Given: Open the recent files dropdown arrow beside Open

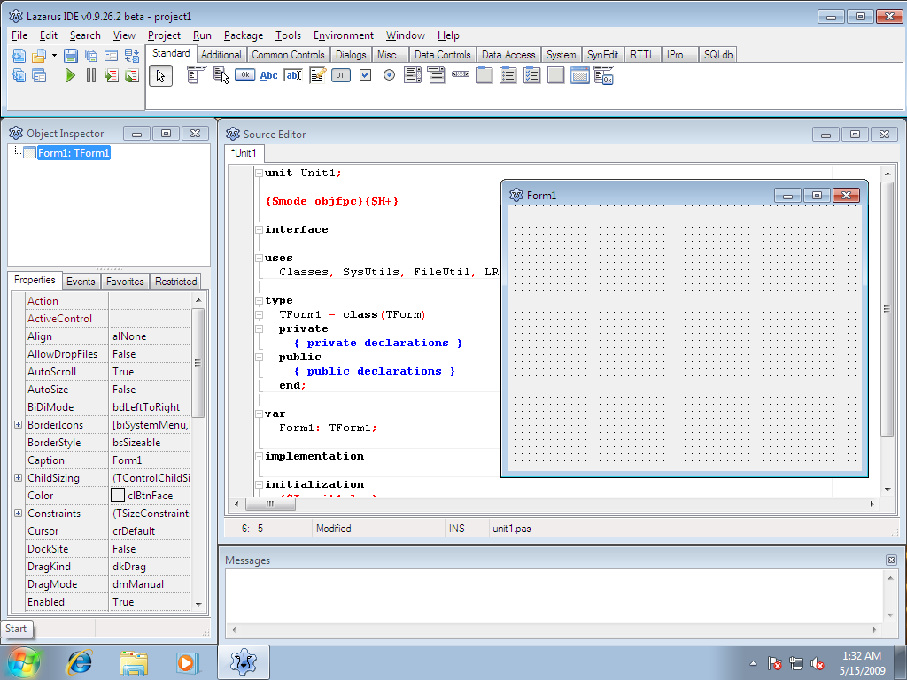Looking at the screenshot, I should pos(54,56).
